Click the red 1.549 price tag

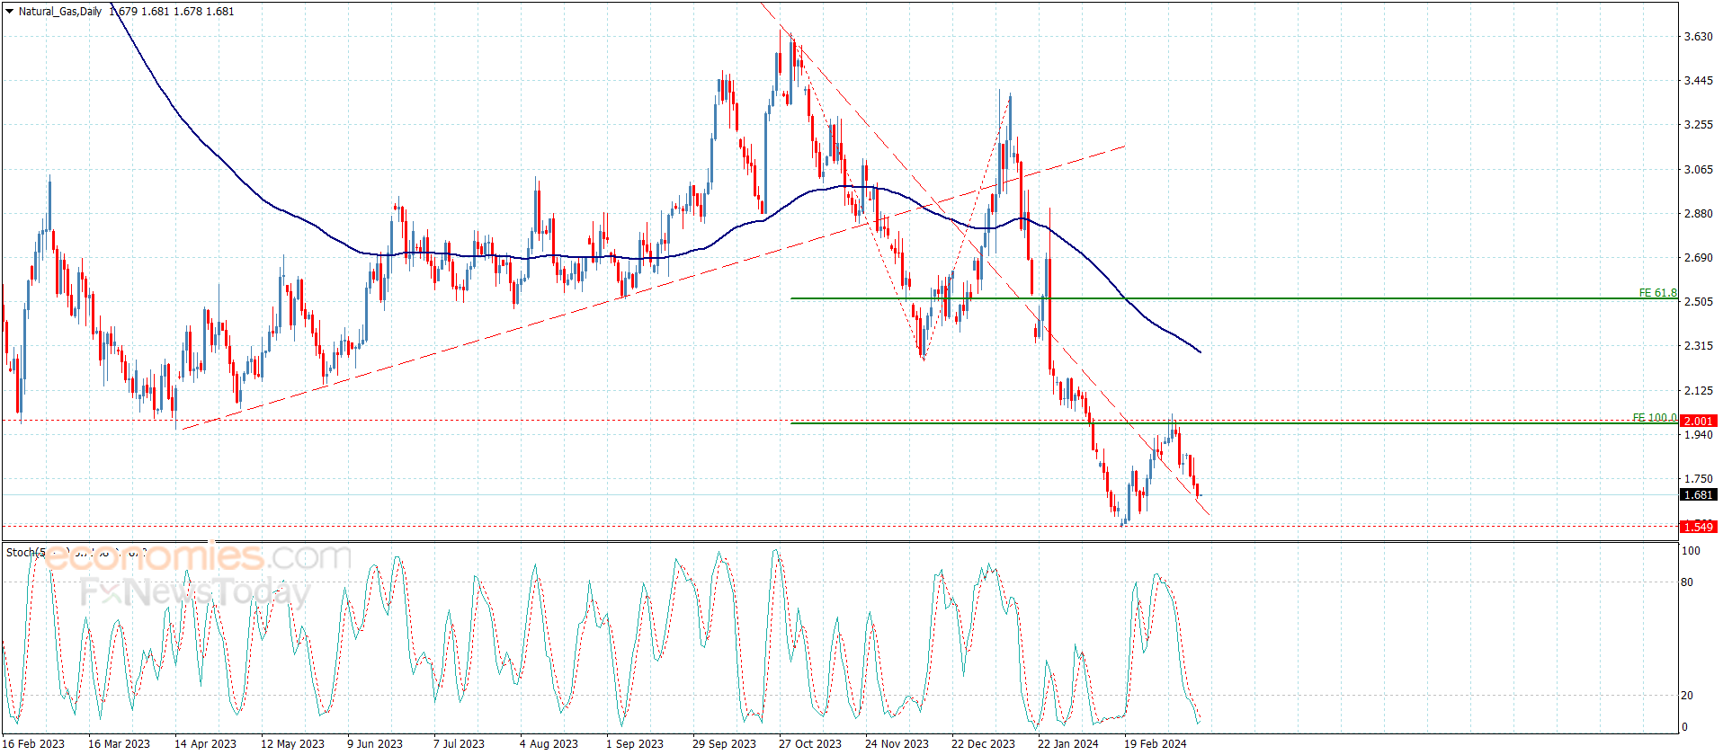click(x=1698, y=527)
